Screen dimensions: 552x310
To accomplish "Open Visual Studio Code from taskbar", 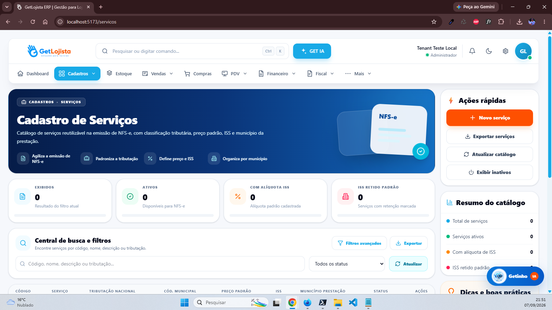I will (353, 302).
